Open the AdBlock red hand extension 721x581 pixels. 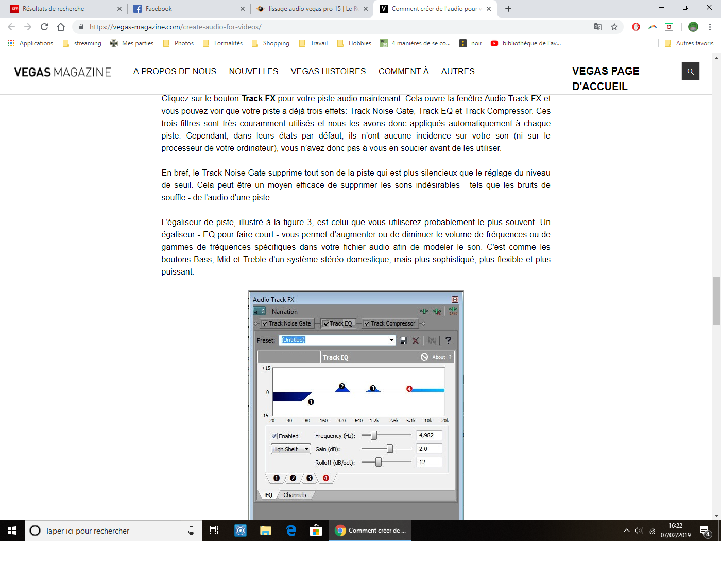[636, 27]
